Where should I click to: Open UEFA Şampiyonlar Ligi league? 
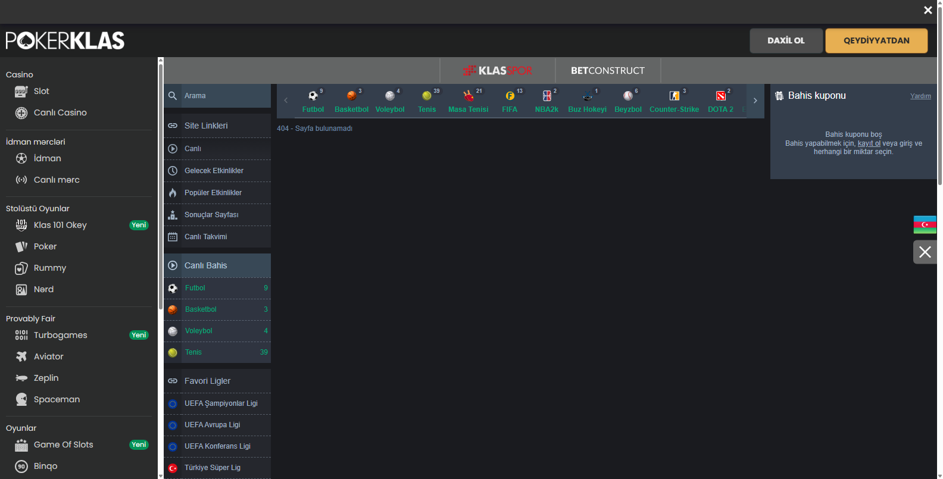[x=217, y=403]
